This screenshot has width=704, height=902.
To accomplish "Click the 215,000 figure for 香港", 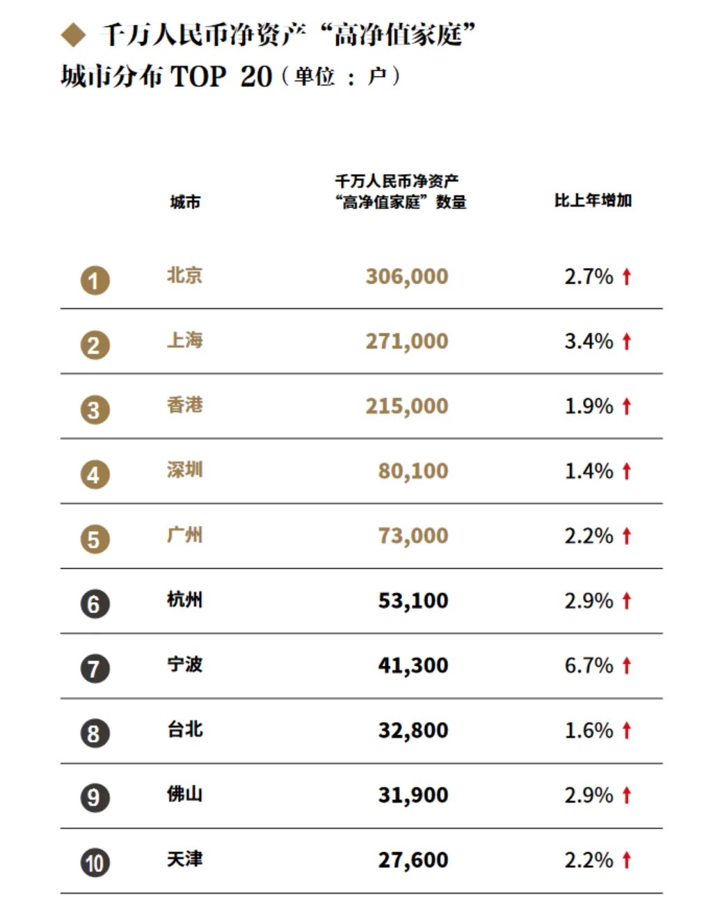I will tap(407, 406).
